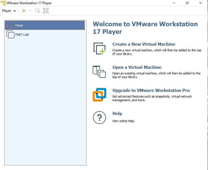The image size is (208, 170).
Task: Click the Help question mark icon
Action: coord(99,118)
